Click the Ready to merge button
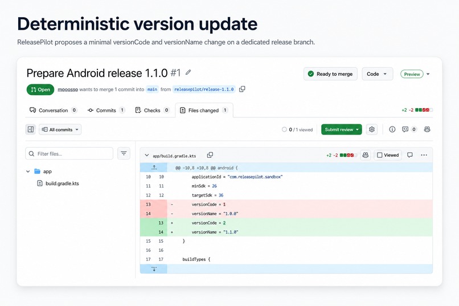459x306 pixels. click(x=330, y=74)
